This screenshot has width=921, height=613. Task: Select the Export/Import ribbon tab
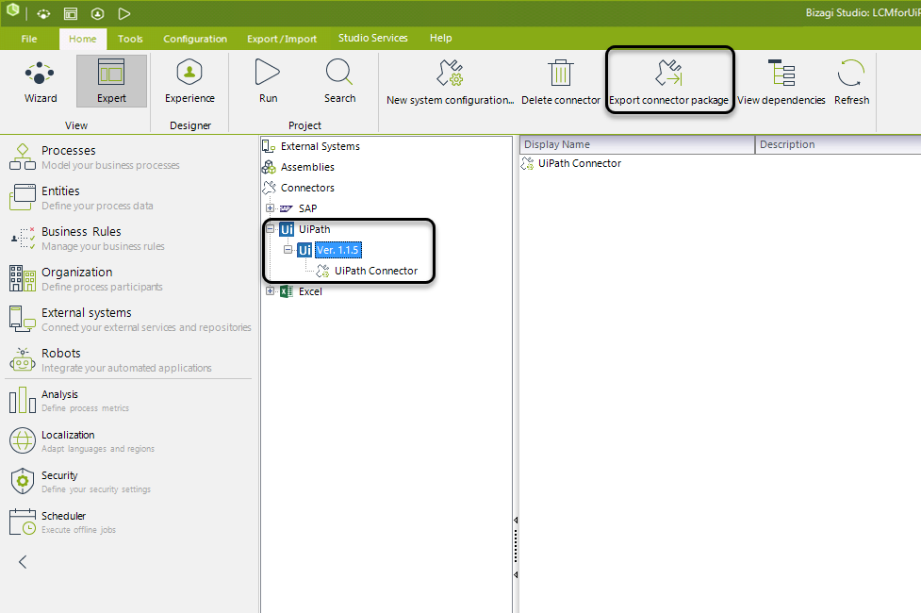(x=281, y=39)
